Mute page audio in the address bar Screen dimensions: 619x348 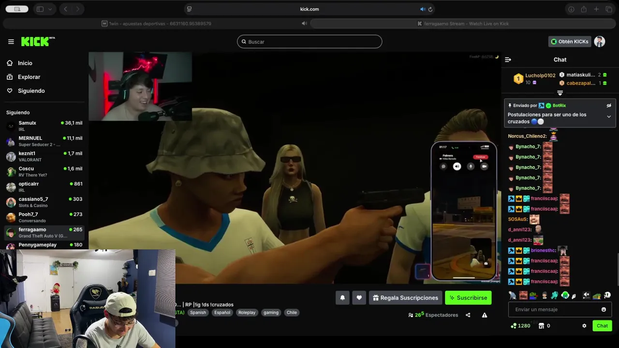pos(422,9)
